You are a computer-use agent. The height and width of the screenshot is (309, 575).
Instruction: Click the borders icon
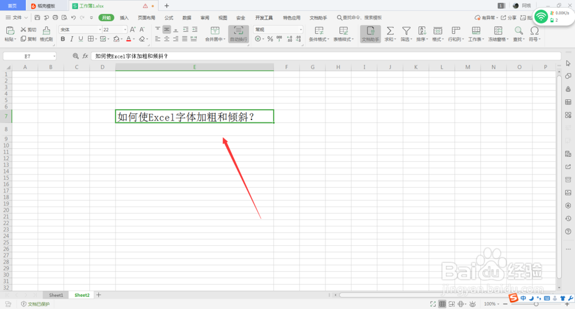point(90,39)
